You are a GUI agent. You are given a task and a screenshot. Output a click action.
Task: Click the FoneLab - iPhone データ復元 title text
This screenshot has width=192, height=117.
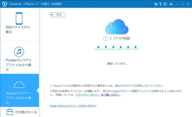tap(36, 4)
